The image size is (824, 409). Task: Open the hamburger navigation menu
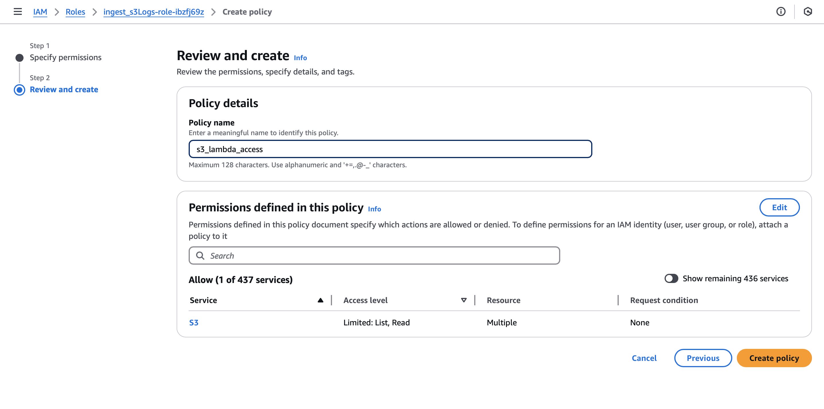point(18,12)
